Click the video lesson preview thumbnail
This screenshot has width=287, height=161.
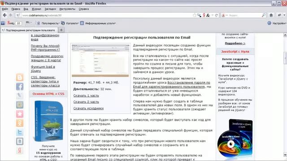[x=100, y=60]
